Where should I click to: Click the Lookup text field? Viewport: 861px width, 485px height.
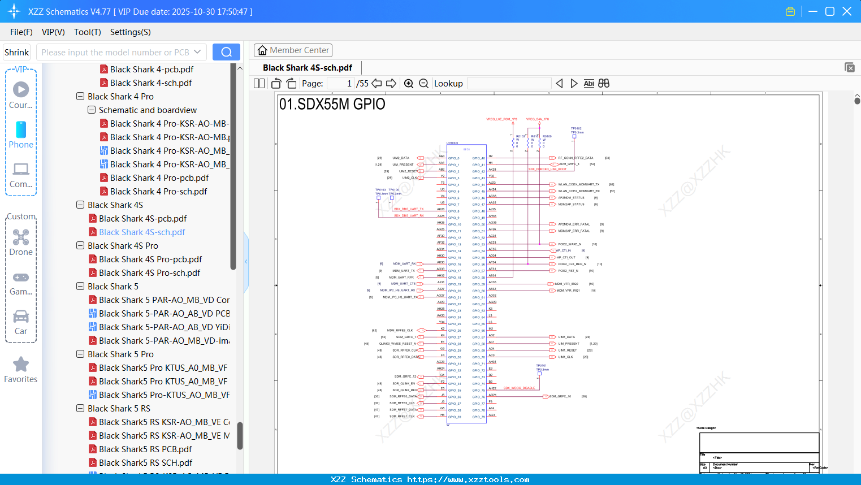[509, 84]
